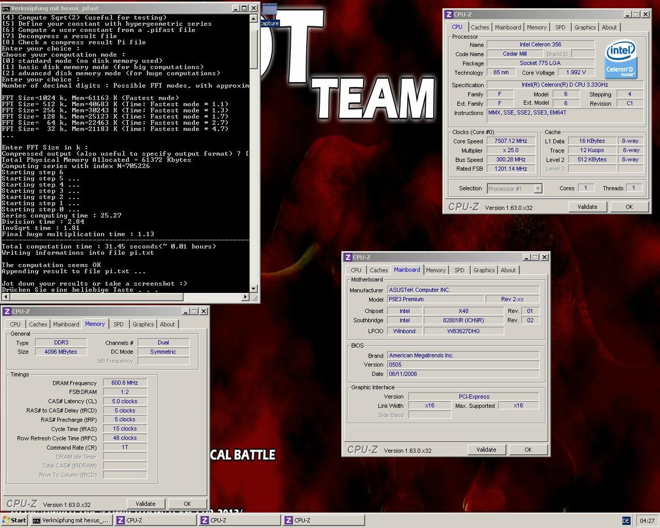Click console vertical scrollbar down arrow
The image size is (660, 528).
(x=254, y=289)
